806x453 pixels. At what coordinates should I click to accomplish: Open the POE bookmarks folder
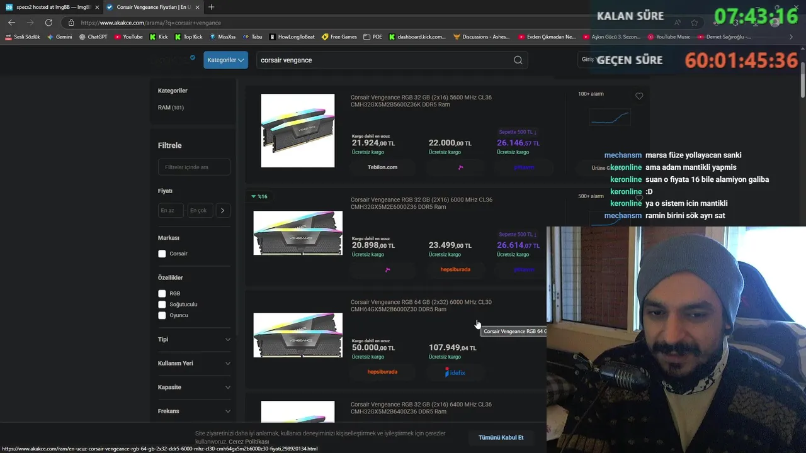(373, 36)
